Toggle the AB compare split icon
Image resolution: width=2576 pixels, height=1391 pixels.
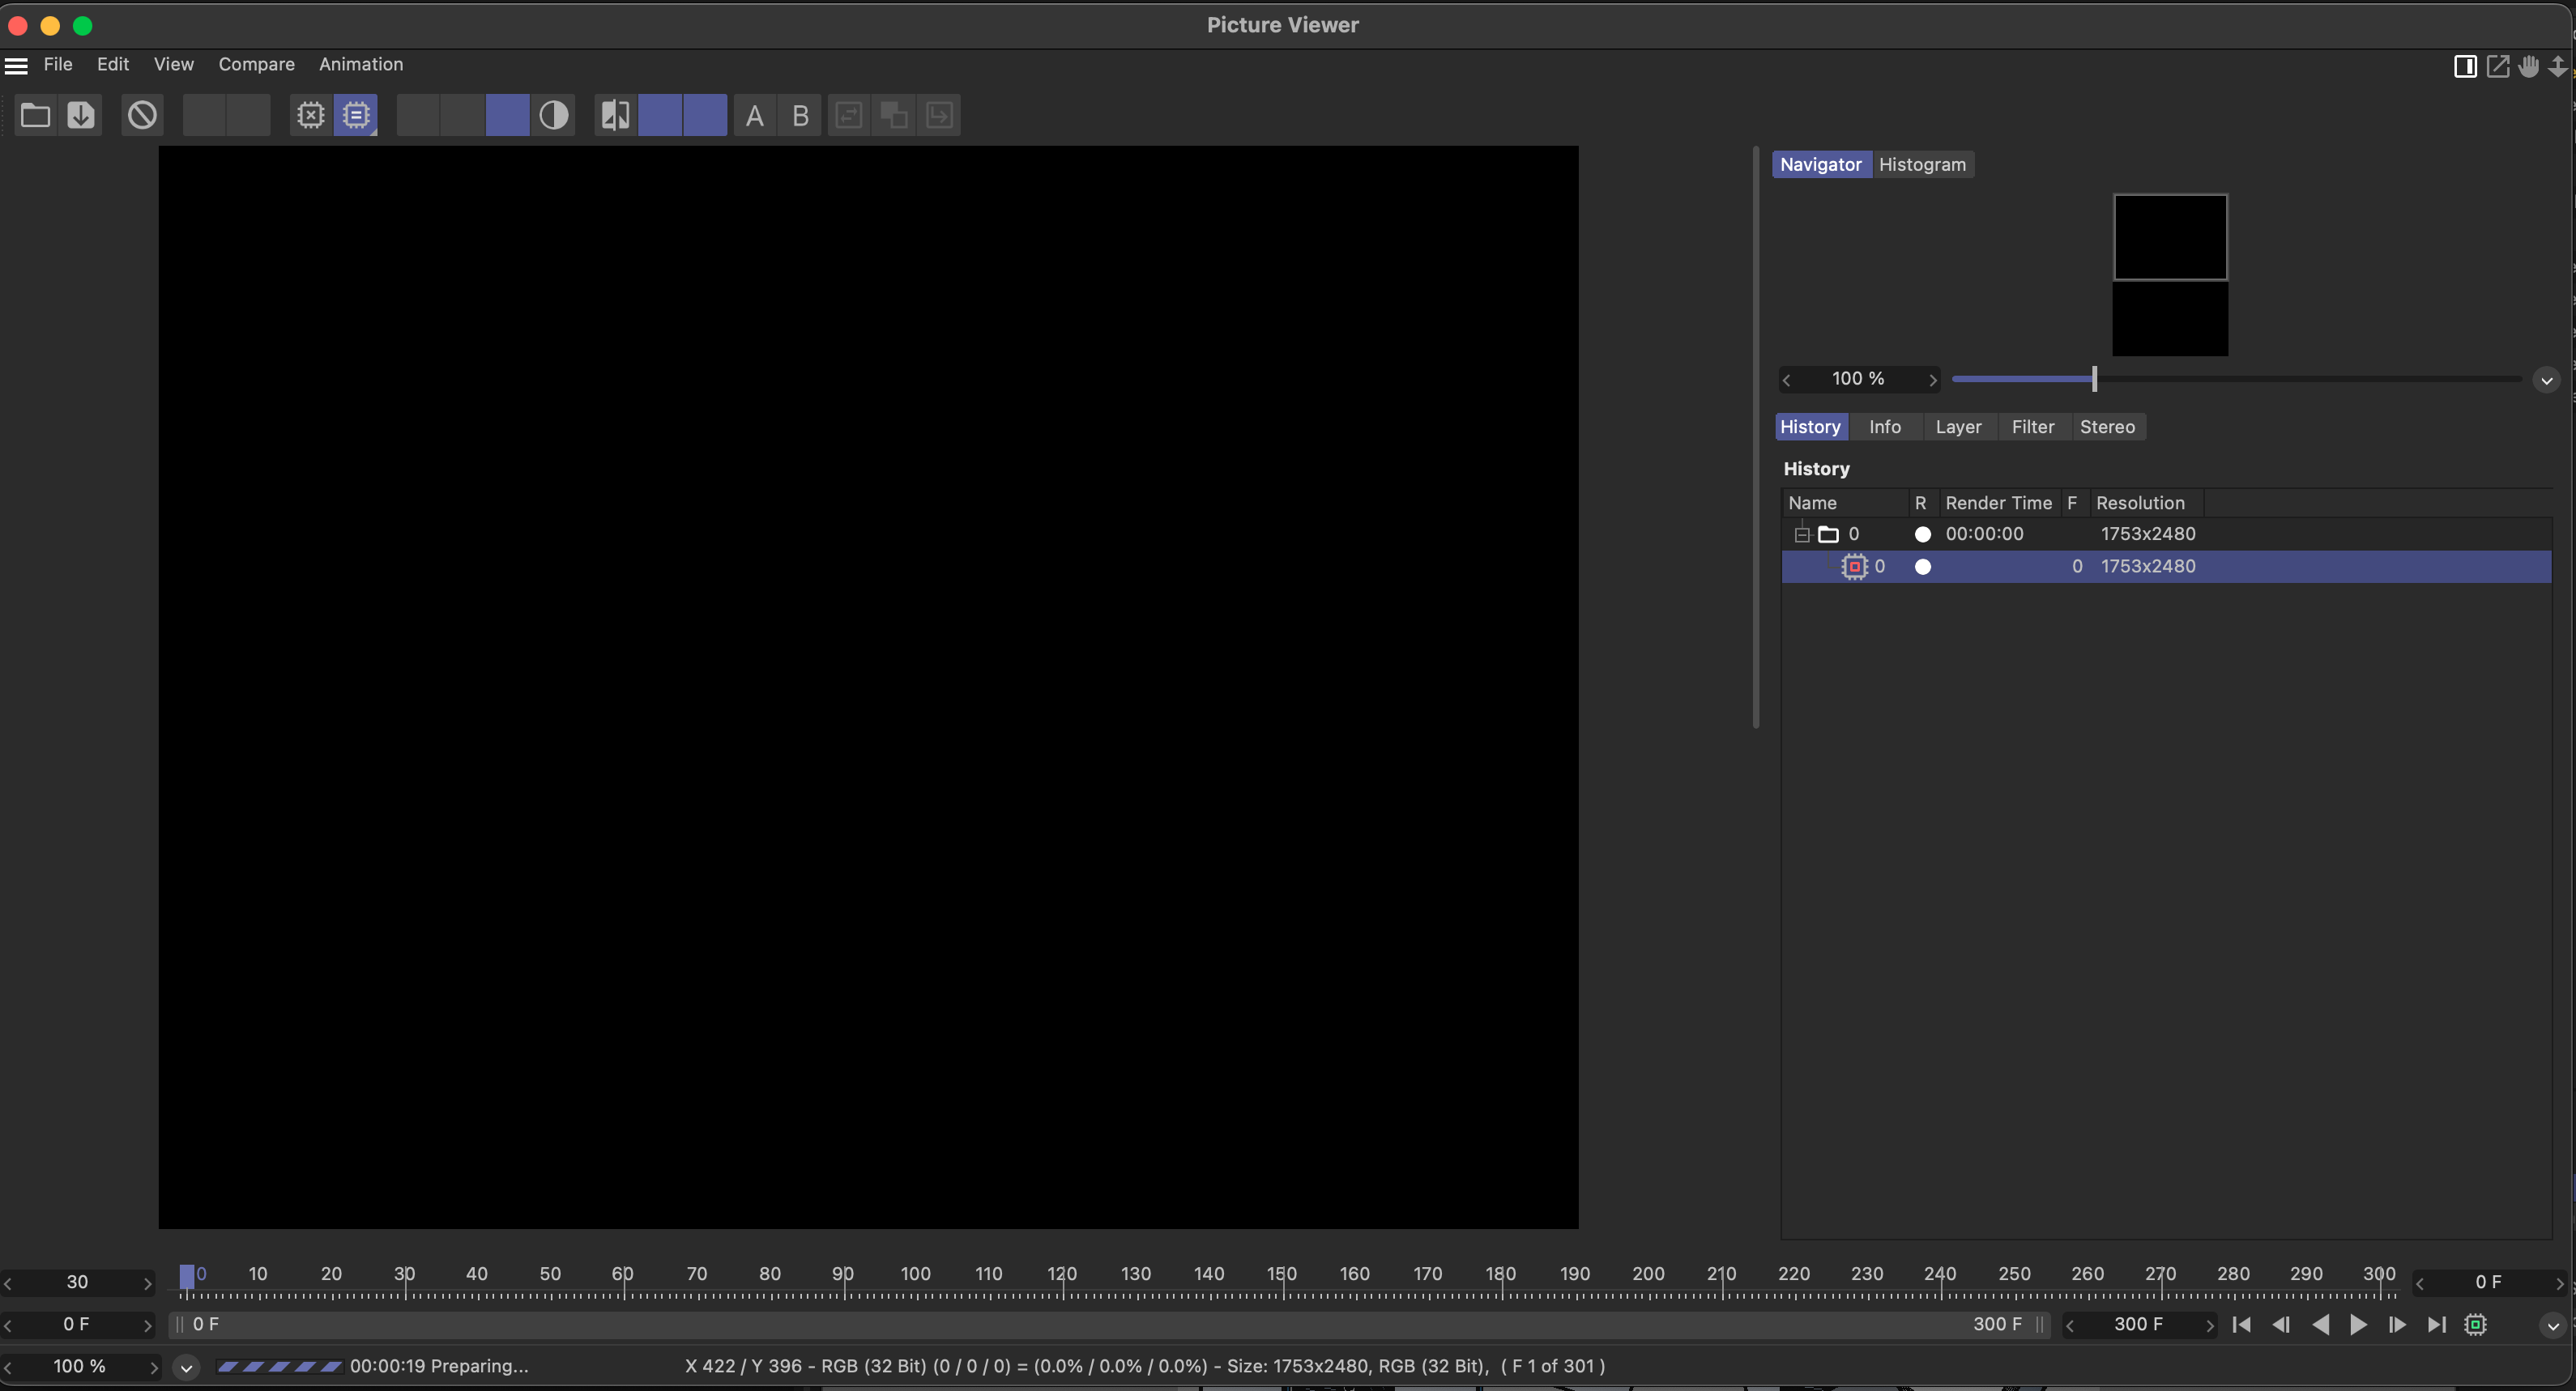615,115
